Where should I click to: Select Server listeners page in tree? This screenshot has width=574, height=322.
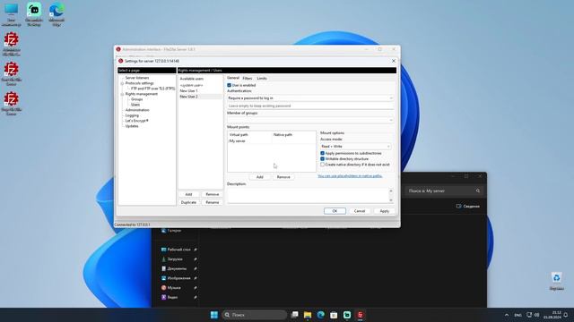[x=137, y=78]
